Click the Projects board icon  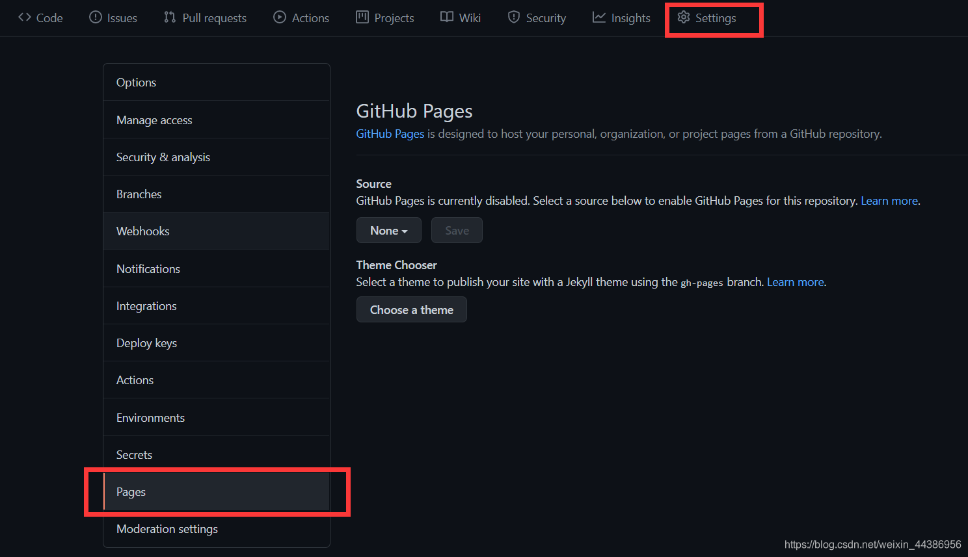point(362,18)
